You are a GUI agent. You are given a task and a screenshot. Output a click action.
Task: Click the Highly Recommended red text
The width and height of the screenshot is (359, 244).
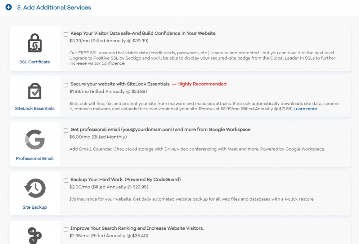click(202, 84)
